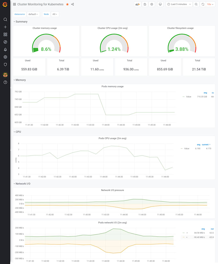This screenshot has width=218, height=264.
Task: Click the plus Create icon in the sidebar
Action: [x=5, y=27]
